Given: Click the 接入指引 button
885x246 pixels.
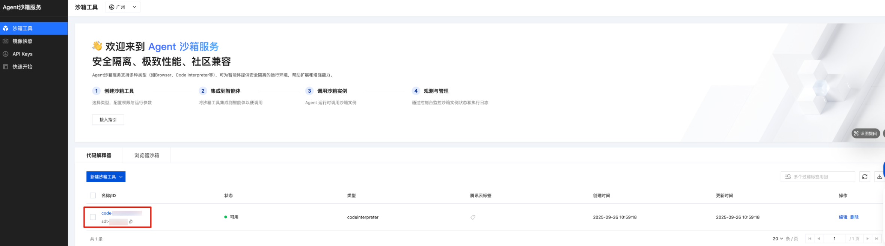Looking at the screenshot, I should pyautogui.click(x=108, y=120).
